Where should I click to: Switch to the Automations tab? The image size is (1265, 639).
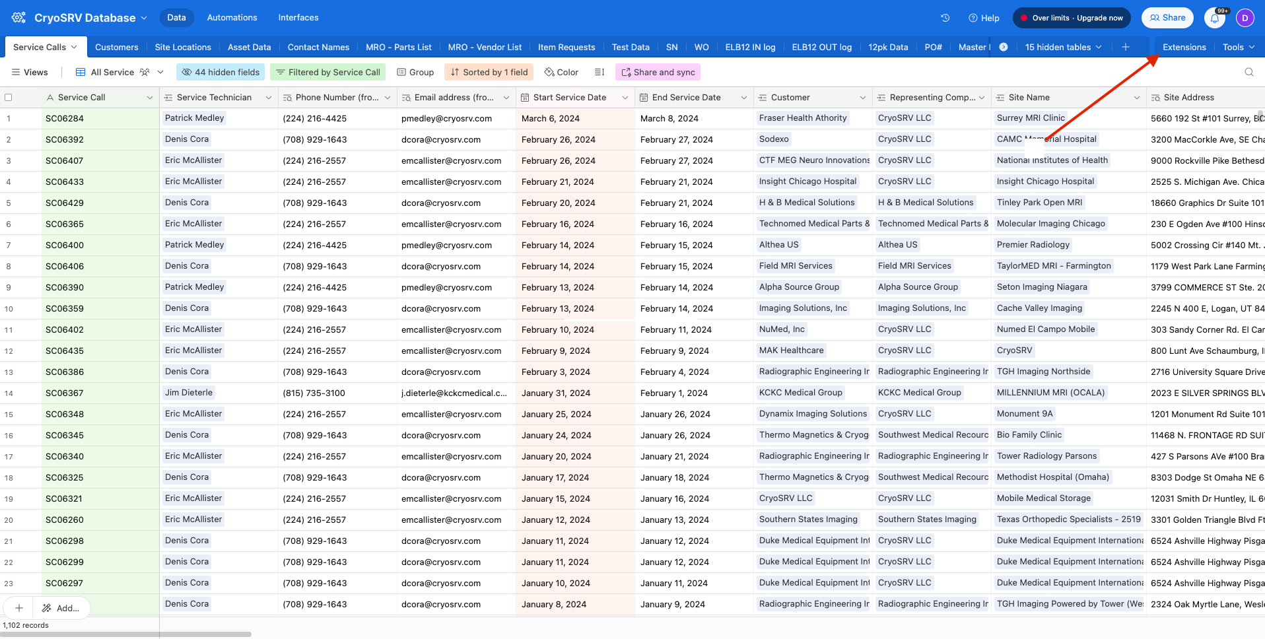tap(232, 17)
